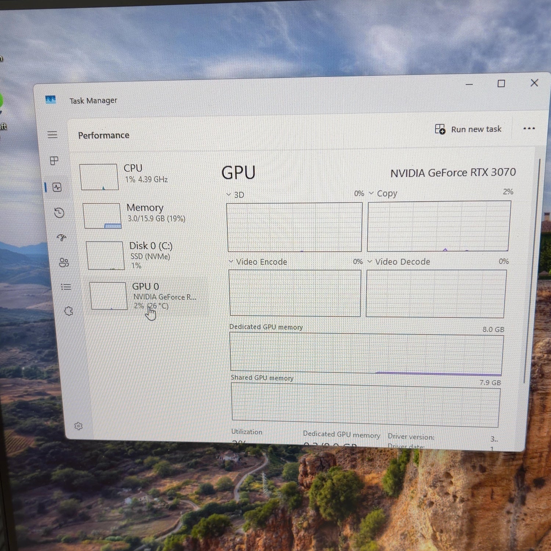Screen dimensions: 551x551
Task: Click the Video Decode usage graph
Action: [x=436, y=293]
